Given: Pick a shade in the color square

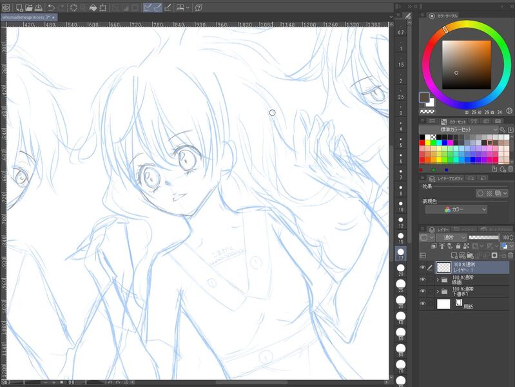Looking at the screenshot, I should 467,64.
